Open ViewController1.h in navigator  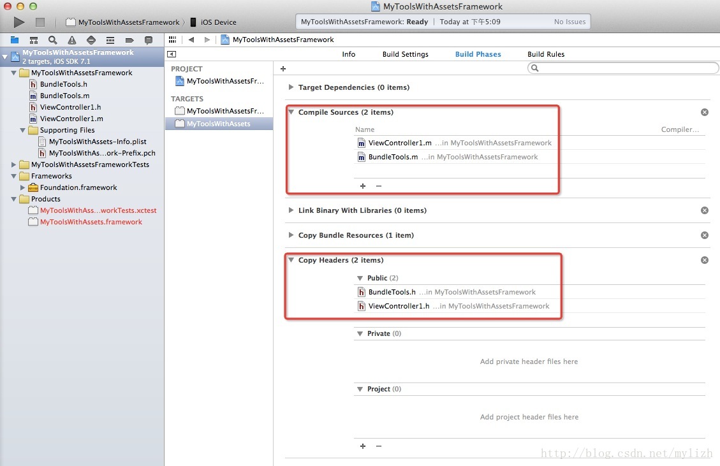click(x=70, y=107)
